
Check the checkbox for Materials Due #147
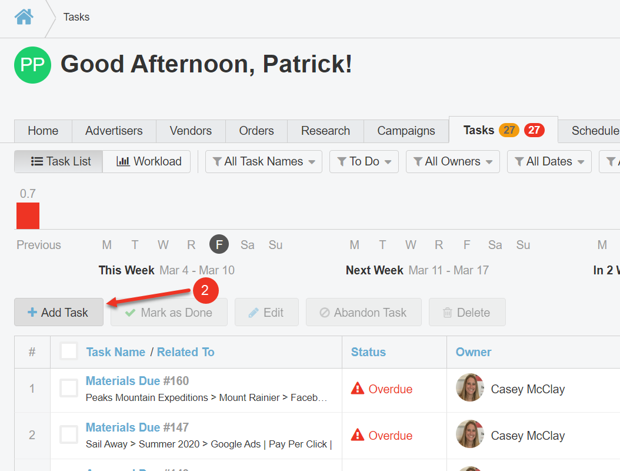[x=69, y=434]
